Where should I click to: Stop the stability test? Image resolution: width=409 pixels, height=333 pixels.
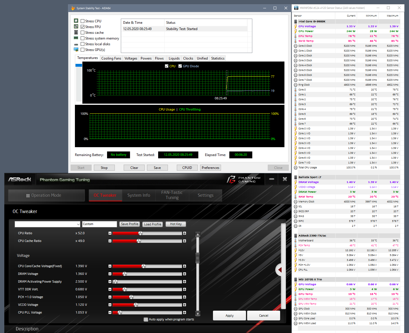coord(104,168)
